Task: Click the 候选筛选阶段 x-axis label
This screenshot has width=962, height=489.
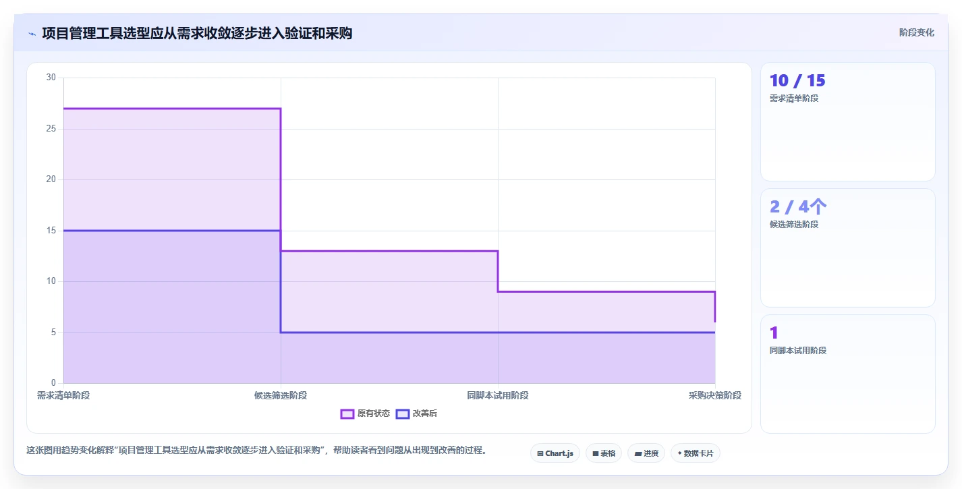Action: pos(281,395)
